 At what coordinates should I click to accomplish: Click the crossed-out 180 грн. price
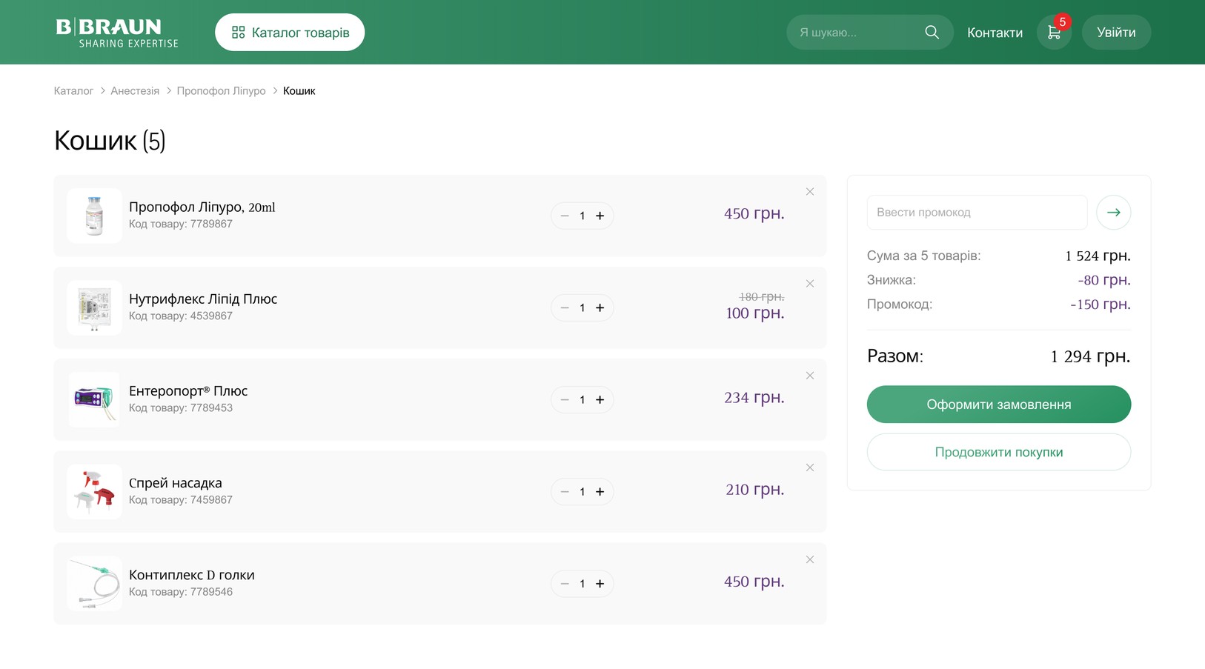click(x=762, y=296)
